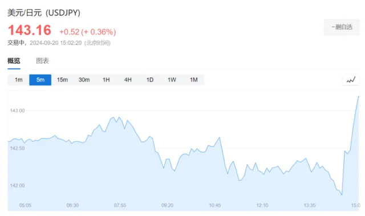
Task: Open the 概览 tab
Action: [x=14, y=61]
